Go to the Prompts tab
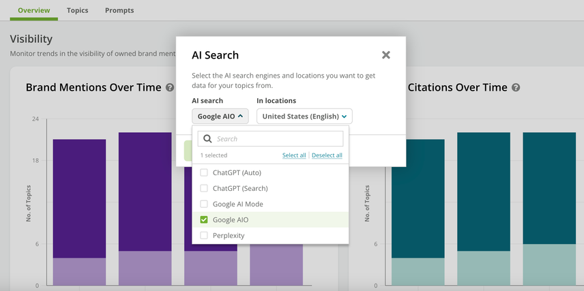The image size is (584, 291). pos(119,10)
